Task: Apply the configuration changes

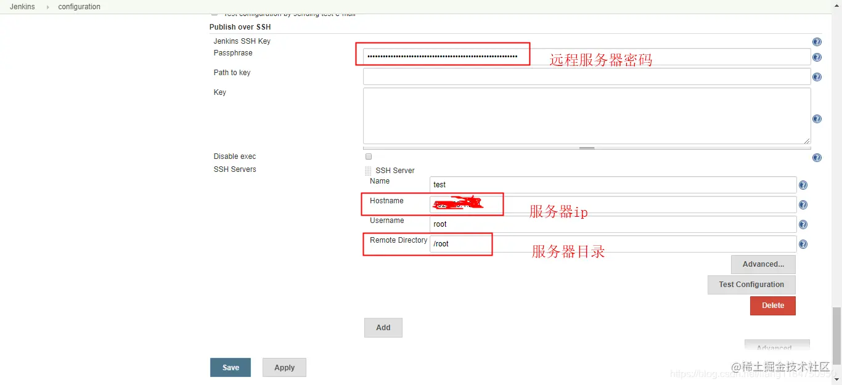Action: (x=284, y=367)
